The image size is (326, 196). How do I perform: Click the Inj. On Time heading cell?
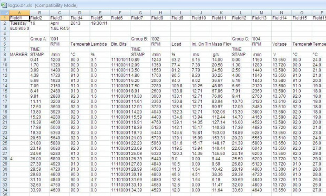click(201, 44)
